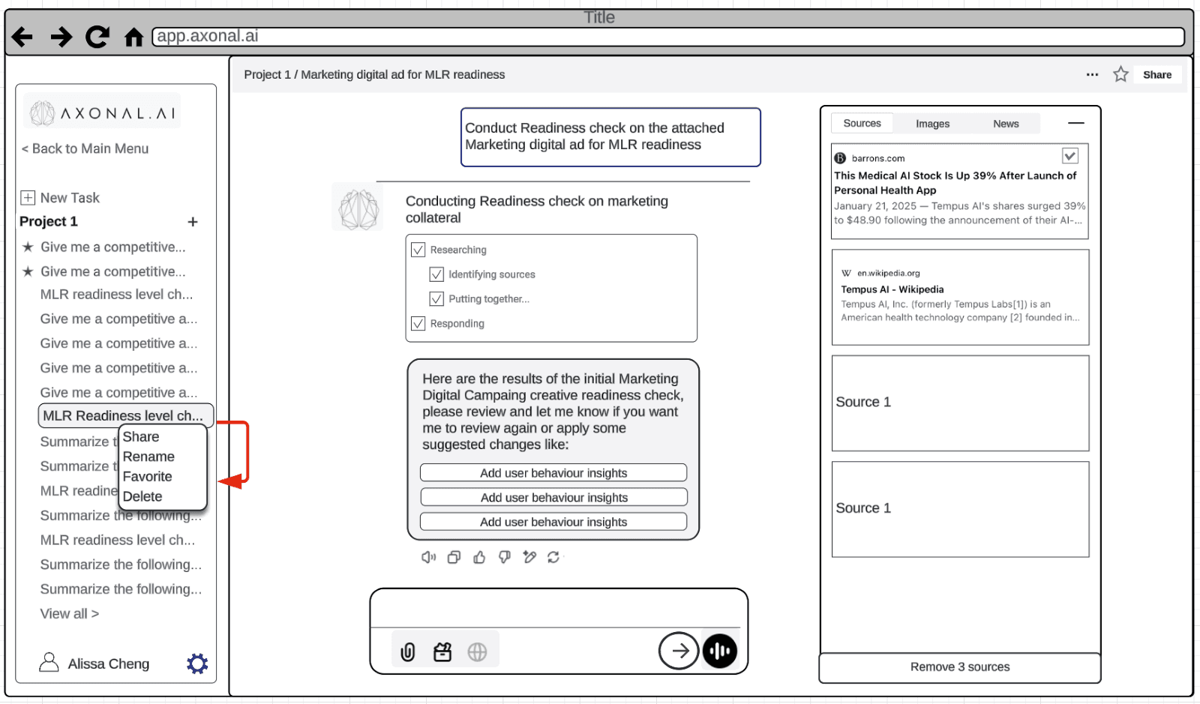
Task: Add item with plus next to Project 1
Action: click(x=193, y=222)
